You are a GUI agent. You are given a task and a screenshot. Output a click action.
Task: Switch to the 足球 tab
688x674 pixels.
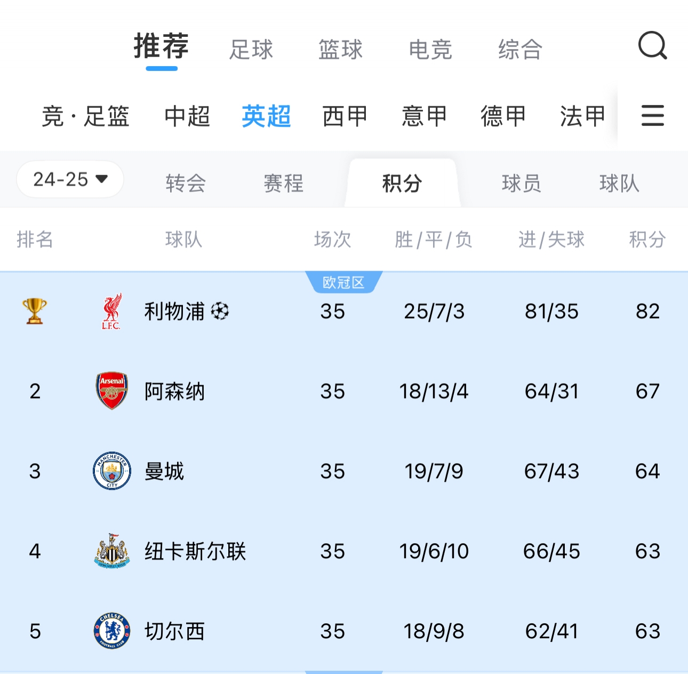tap(251, 50)
